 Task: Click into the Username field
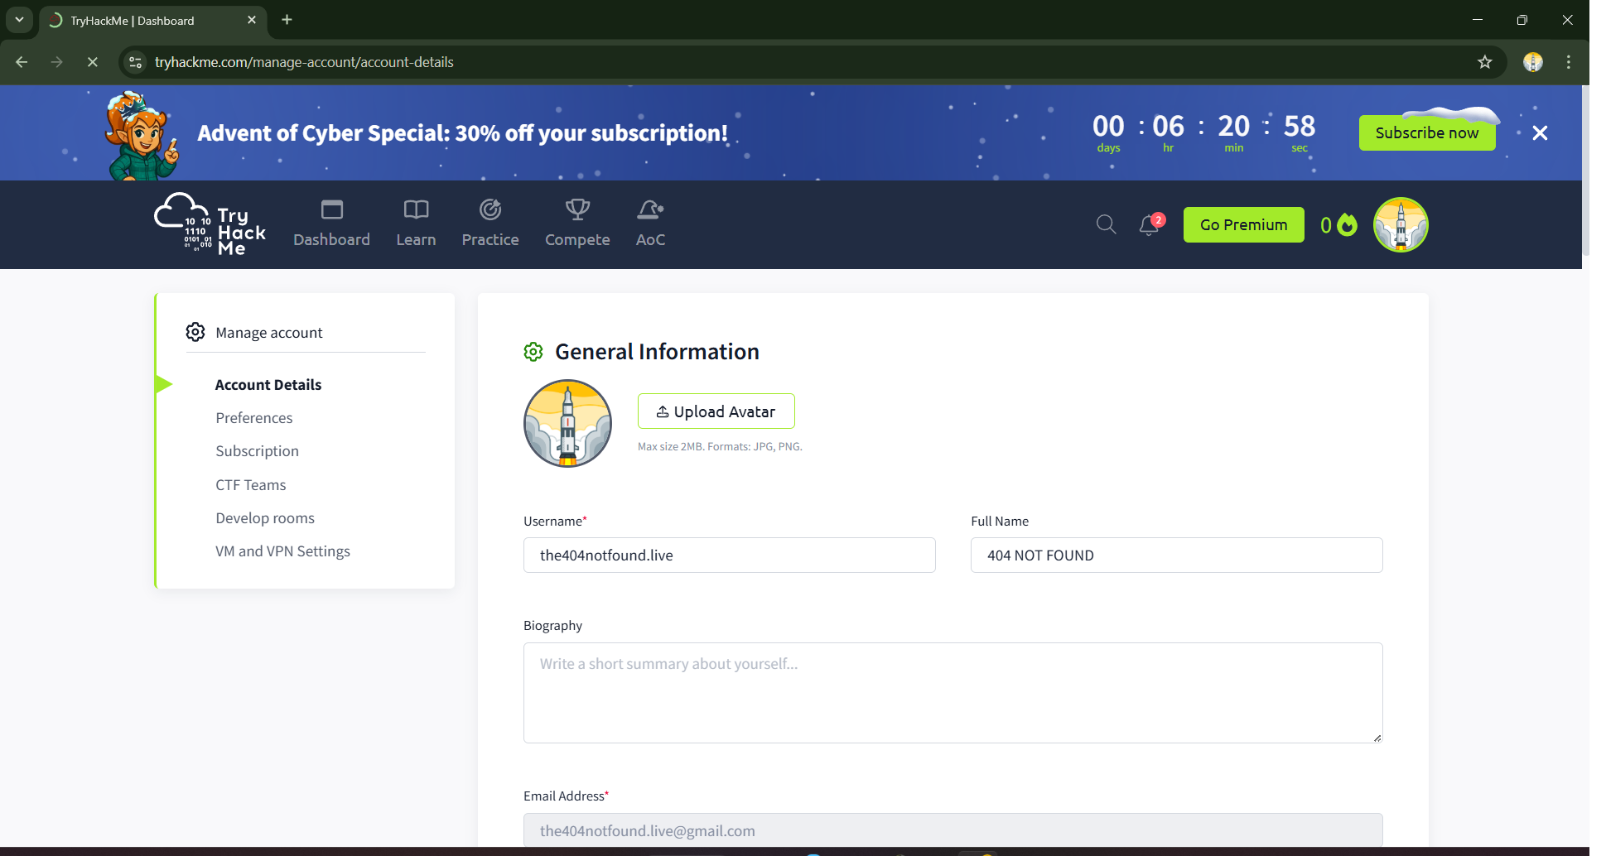730,555
